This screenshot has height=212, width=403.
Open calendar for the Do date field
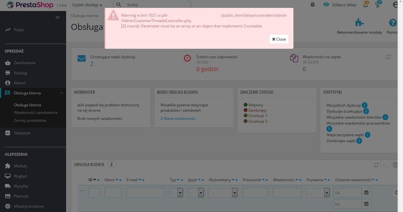tap(366, 204)
